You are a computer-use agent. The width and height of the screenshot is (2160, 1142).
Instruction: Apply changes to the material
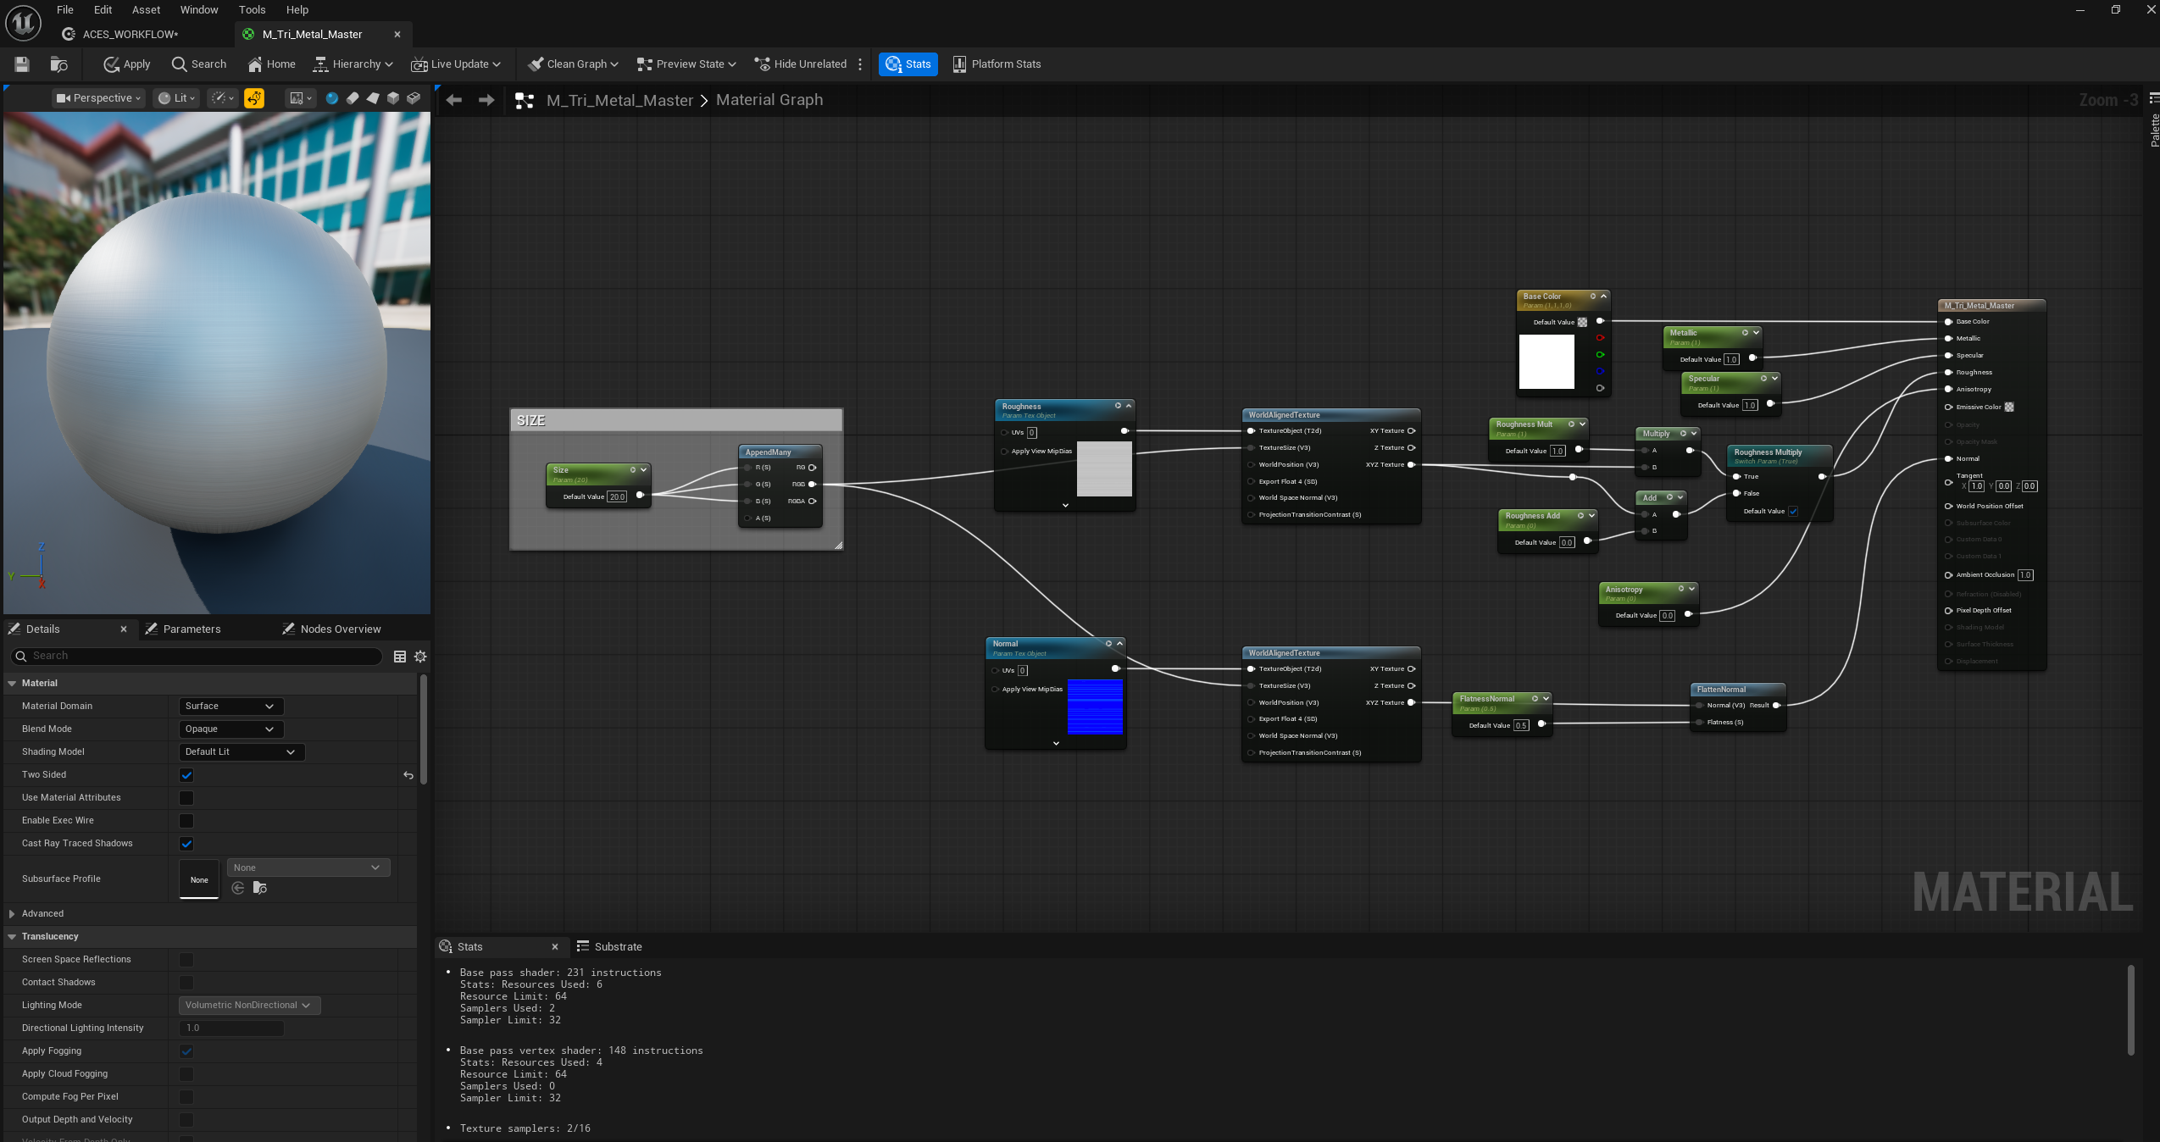click(x=125, y=64)
